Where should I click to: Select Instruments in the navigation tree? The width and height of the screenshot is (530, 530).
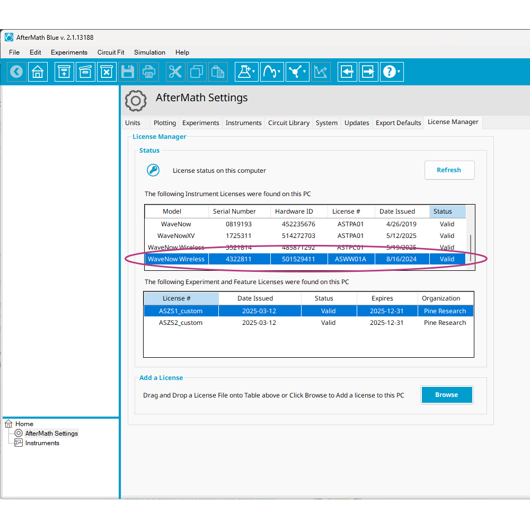tap(42, 443)
